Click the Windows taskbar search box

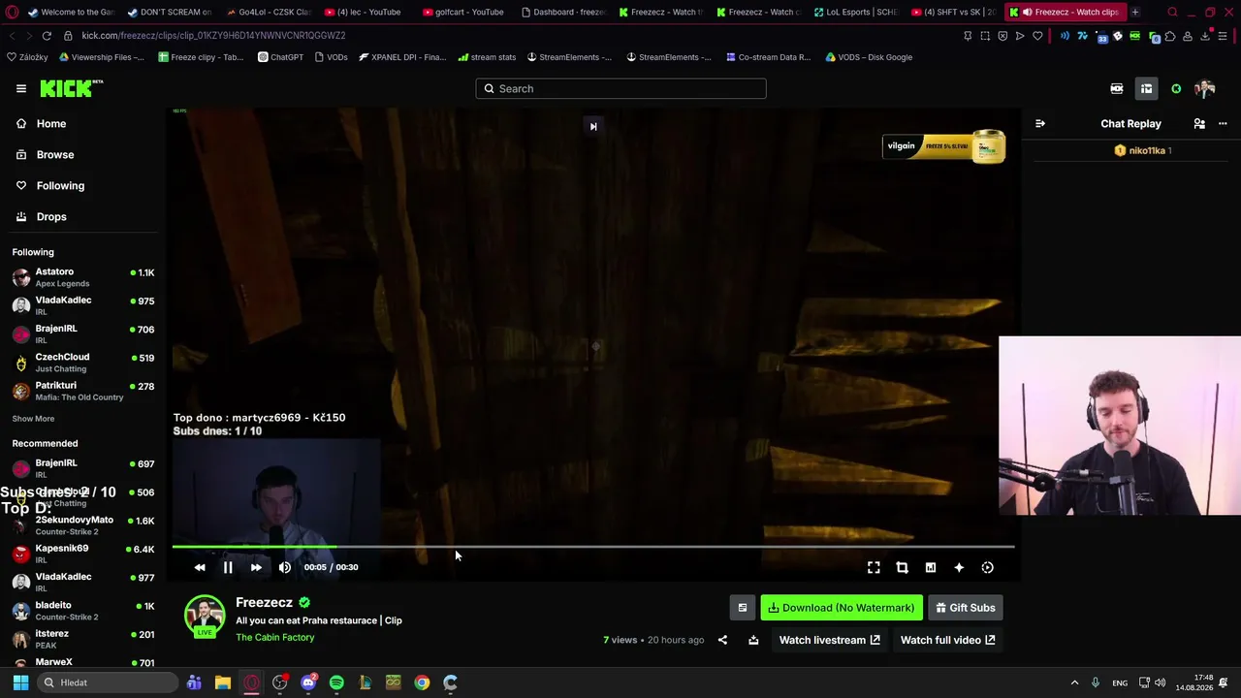tap(109, 682)
